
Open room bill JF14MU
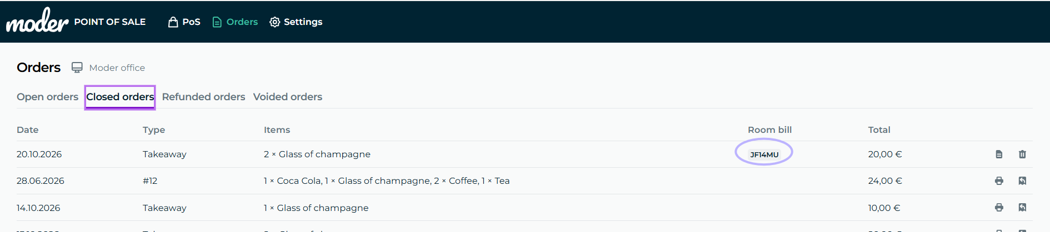click(x=764, y=154)
